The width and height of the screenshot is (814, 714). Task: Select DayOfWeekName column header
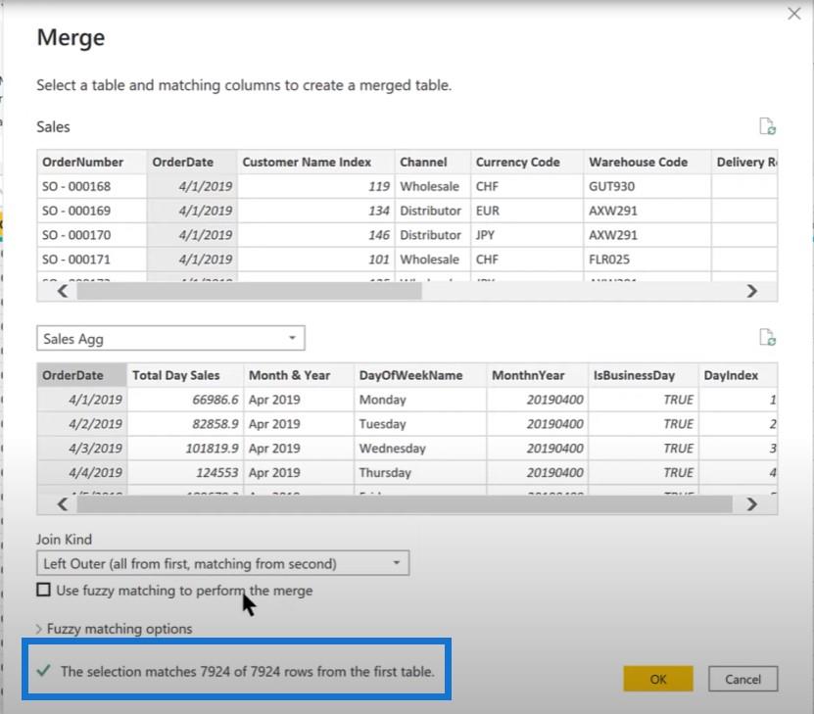(420, 375)
